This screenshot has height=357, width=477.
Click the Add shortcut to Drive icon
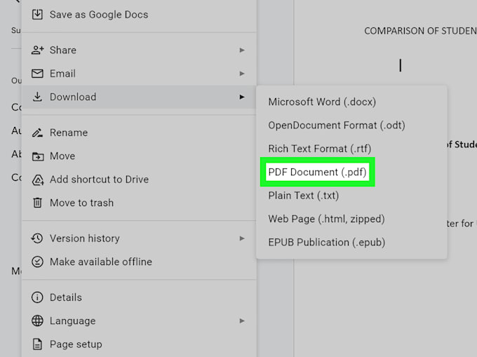point(38,180)
